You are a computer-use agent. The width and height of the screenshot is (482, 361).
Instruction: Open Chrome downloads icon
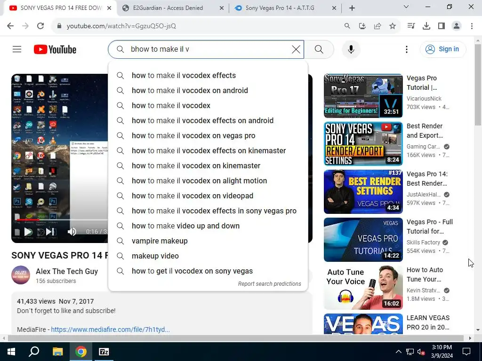(x=426, y=26)
